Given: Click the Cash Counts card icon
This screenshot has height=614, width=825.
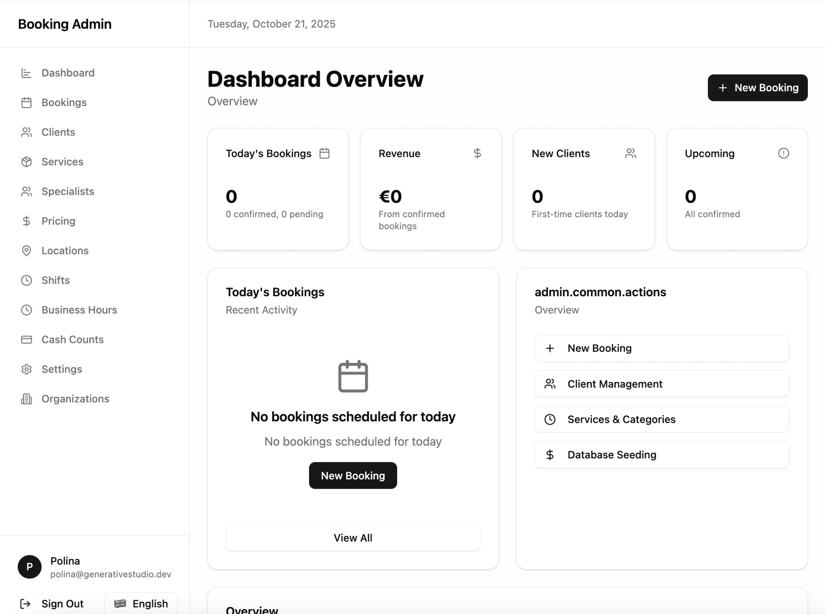Looking at the screenshot, I should (26, 340).
